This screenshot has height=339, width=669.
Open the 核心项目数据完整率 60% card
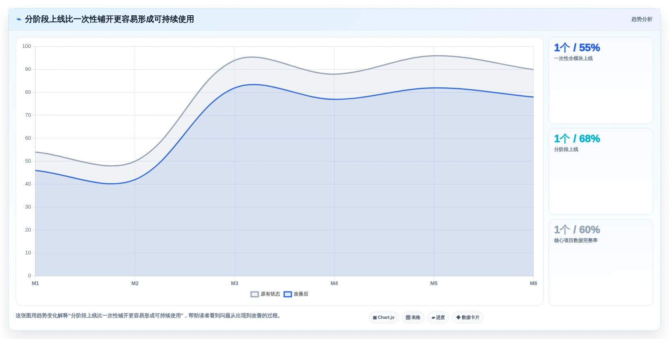[x=601, y=263]
